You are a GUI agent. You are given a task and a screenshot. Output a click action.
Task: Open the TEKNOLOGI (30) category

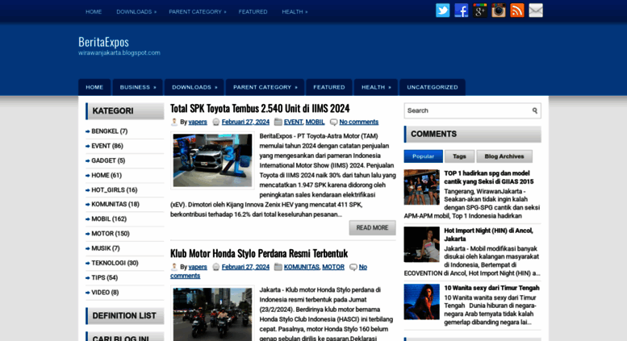tap(115, 263)
